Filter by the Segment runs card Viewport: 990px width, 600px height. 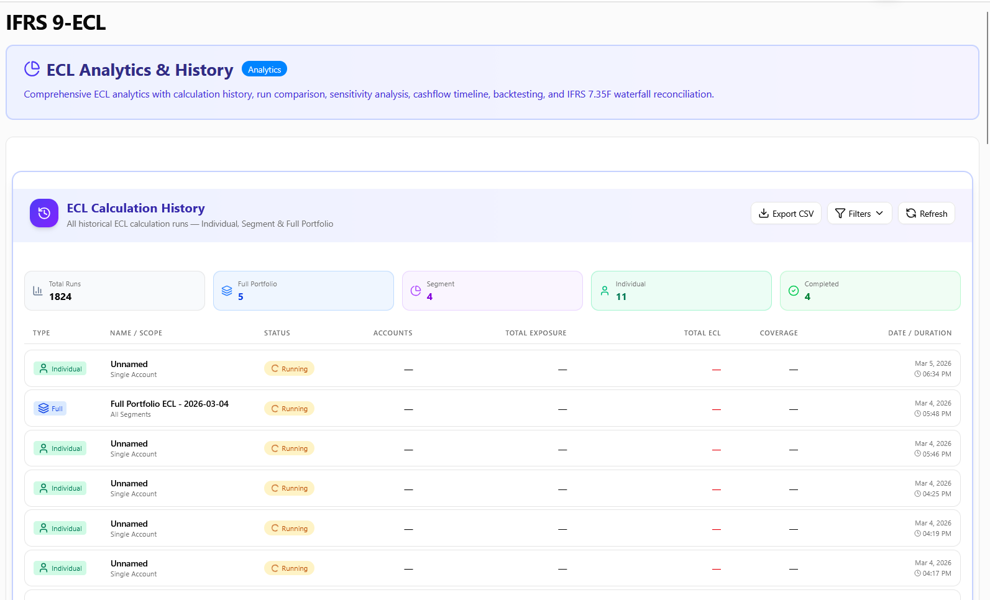[x=492, y=291]
